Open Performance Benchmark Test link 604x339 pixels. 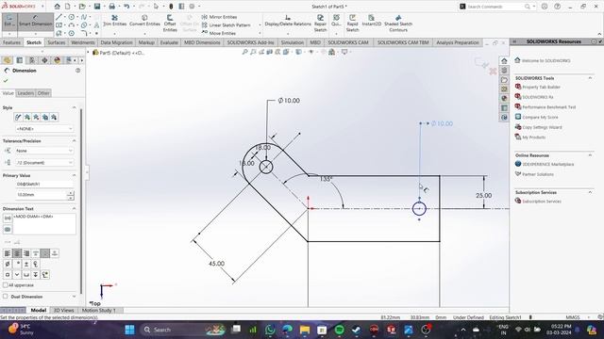coord(548,107)
